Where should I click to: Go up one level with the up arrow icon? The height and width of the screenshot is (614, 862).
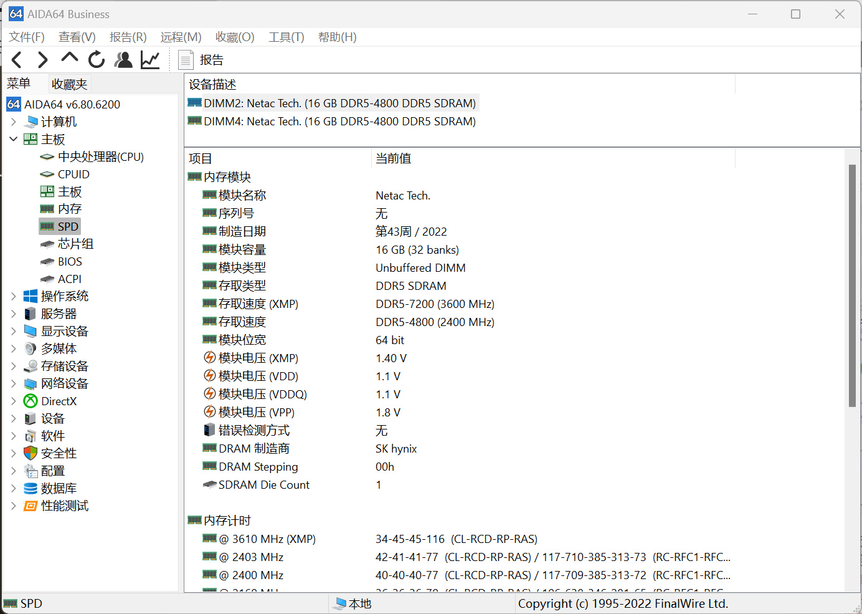click(70, 58)
